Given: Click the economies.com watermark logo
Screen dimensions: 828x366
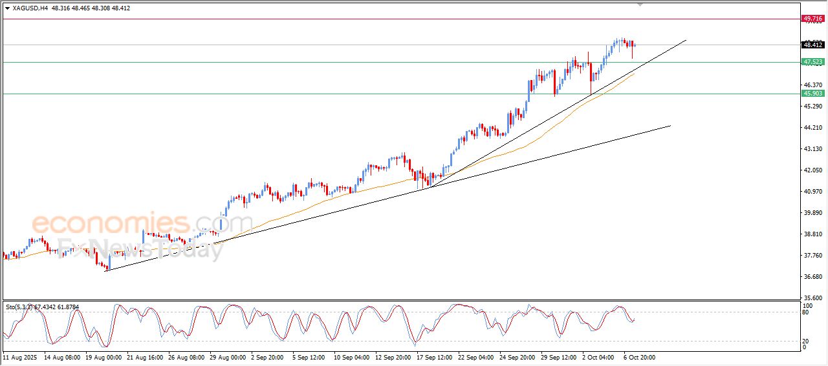Looking at the screenshot, I should 142,224.
